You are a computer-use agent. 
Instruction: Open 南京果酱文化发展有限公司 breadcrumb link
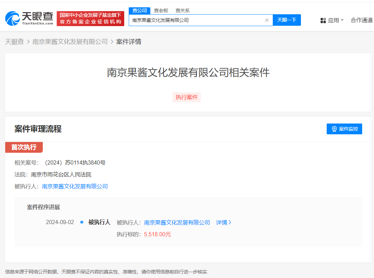coord(70,42)
